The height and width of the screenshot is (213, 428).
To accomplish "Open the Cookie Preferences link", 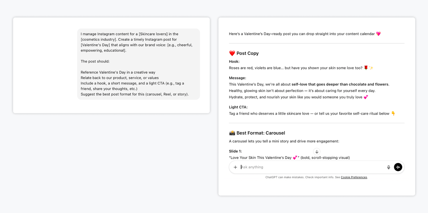I will (354, 177).
